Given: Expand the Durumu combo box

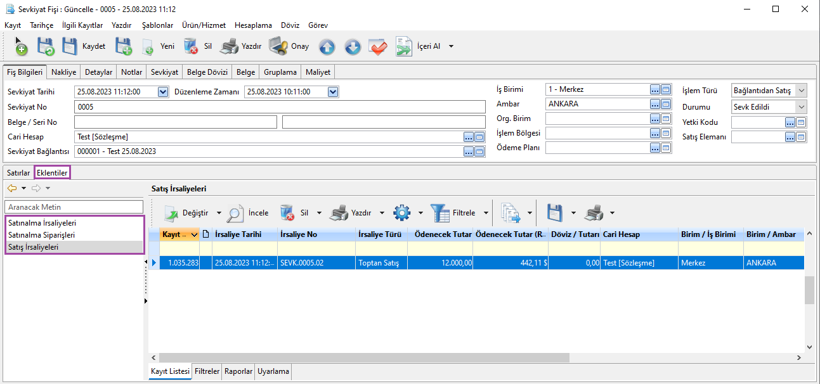Looking at the screenshot, I should click(800, 106).
